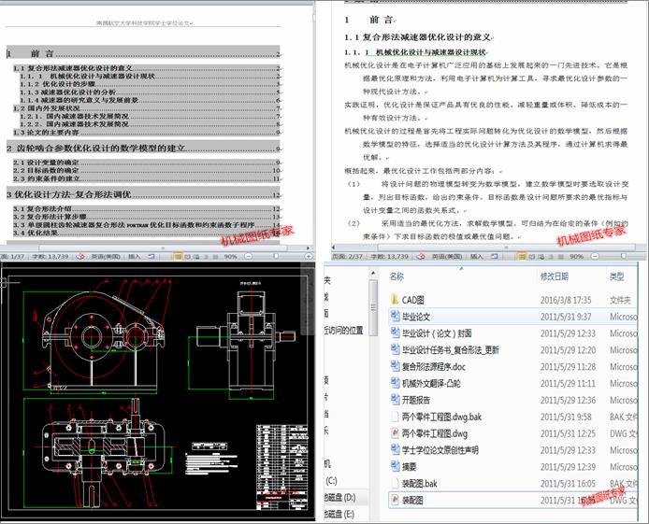
Task: Click the Explorer navigation pane scrollbar thumb
Action: point(373,307)
